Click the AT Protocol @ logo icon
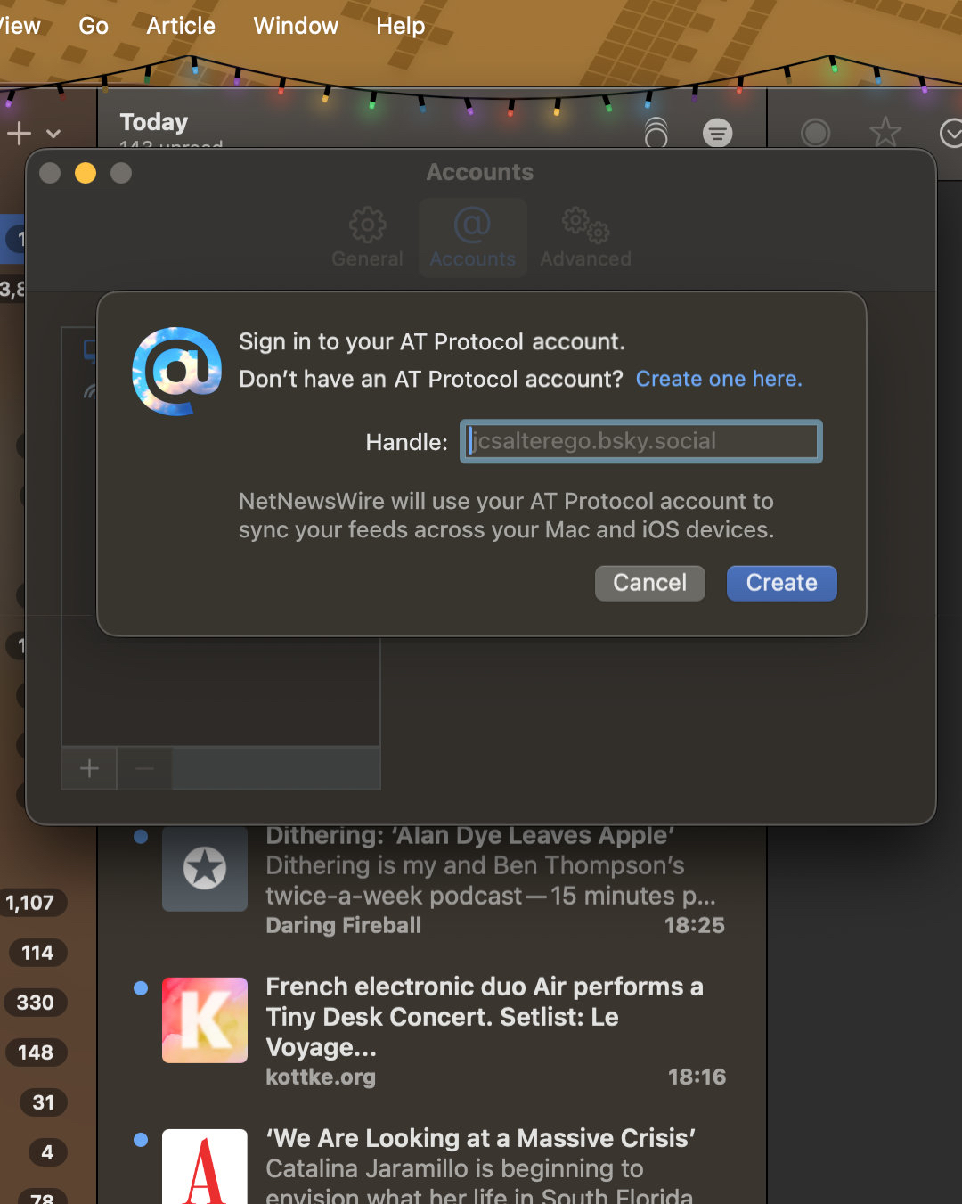Image resolution: width=962 pixels, height=1204 pixels. click(177, 371)
